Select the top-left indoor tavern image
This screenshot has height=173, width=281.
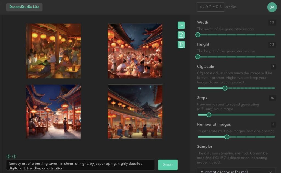pos(54,51)
